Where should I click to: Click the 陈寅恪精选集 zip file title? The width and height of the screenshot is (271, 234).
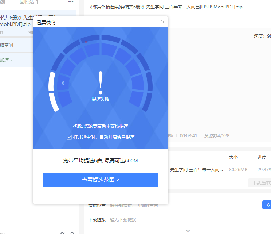click(x=166, y=7)
